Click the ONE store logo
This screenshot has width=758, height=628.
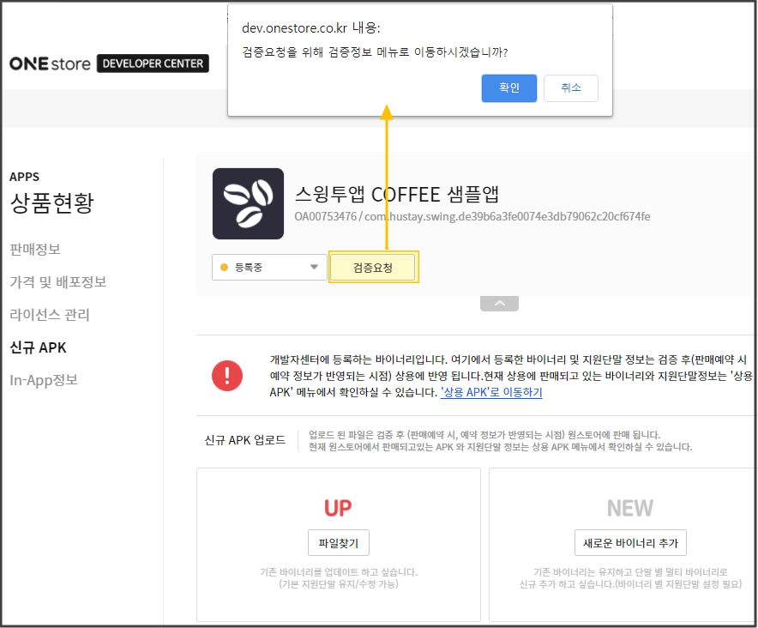(50, 63)
